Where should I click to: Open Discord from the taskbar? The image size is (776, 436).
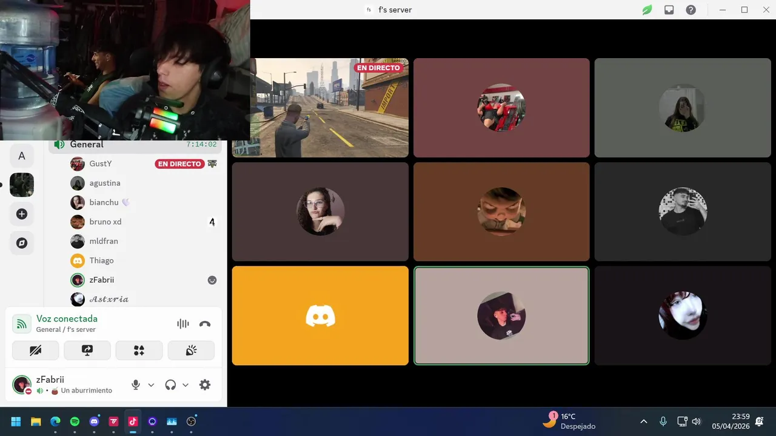coord(94,421)
